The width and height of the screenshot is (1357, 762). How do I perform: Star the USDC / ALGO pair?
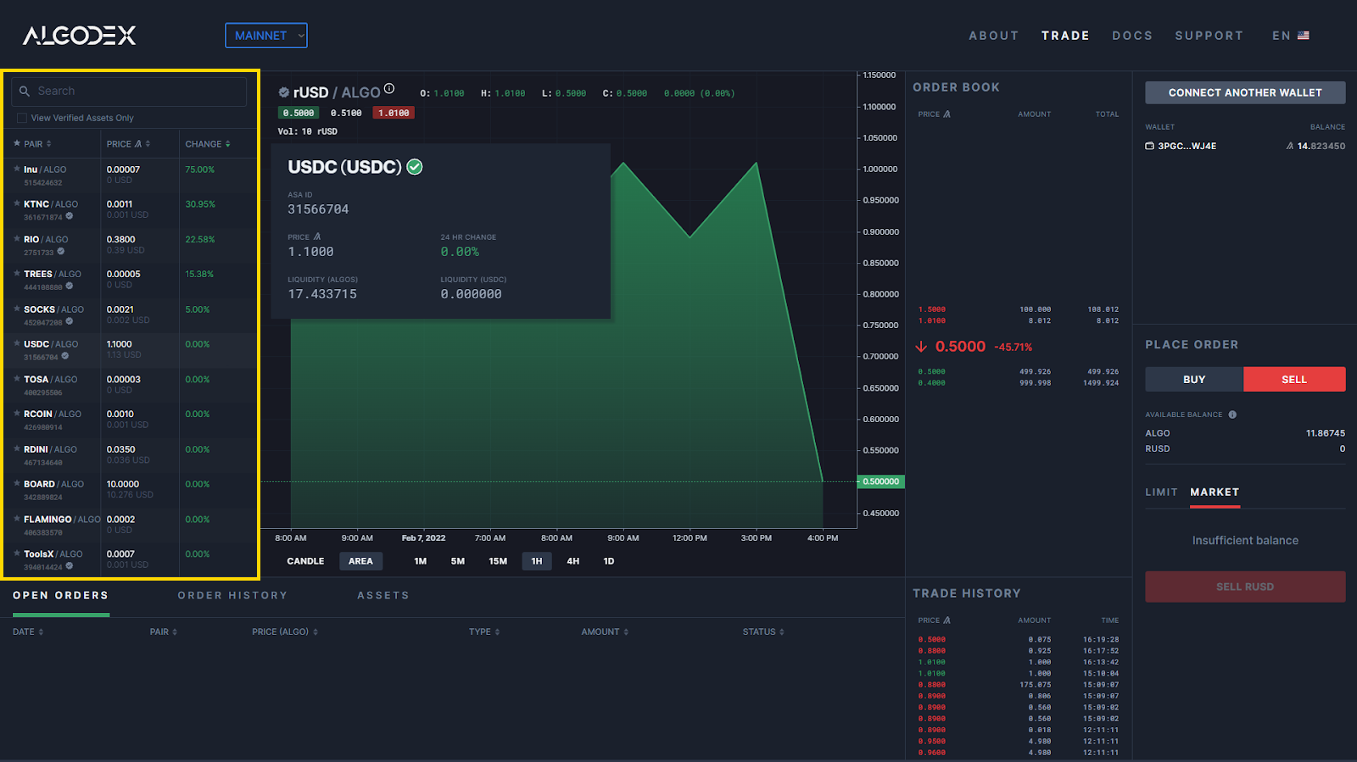pos(17,344)
